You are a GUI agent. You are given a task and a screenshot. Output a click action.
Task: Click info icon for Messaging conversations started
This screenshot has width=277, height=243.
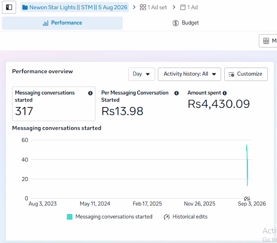pos(90,93)
